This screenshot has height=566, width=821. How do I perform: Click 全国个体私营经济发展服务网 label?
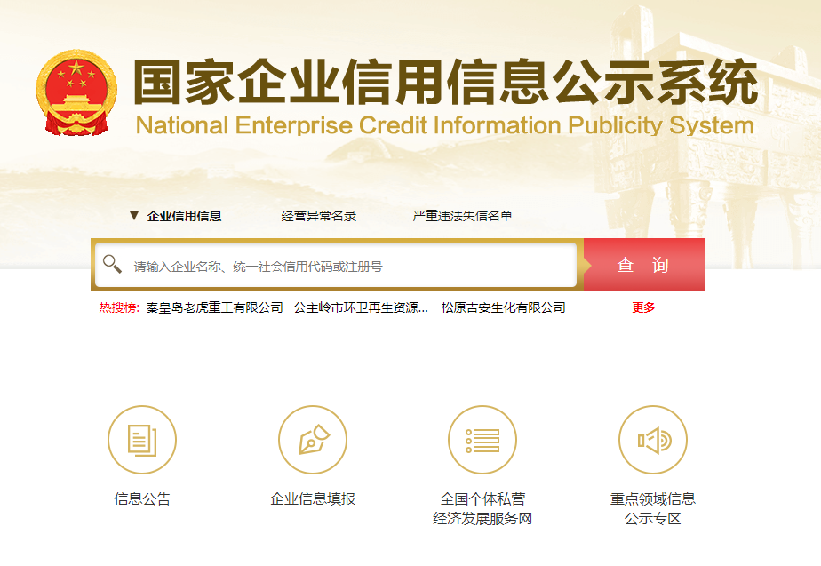coord(482,508)
